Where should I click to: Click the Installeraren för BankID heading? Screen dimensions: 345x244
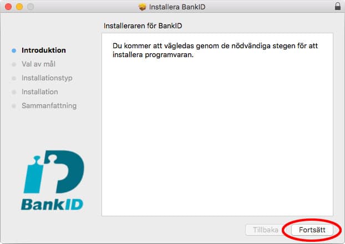pos(143,26)
